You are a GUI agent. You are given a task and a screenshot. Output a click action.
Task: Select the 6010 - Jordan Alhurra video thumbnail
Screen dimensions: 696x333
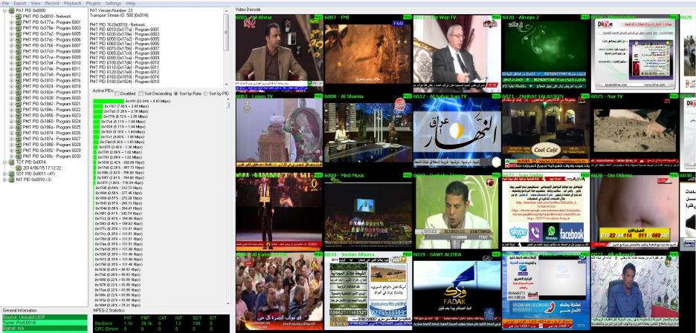pyautogui.click(x=368, y=291)
